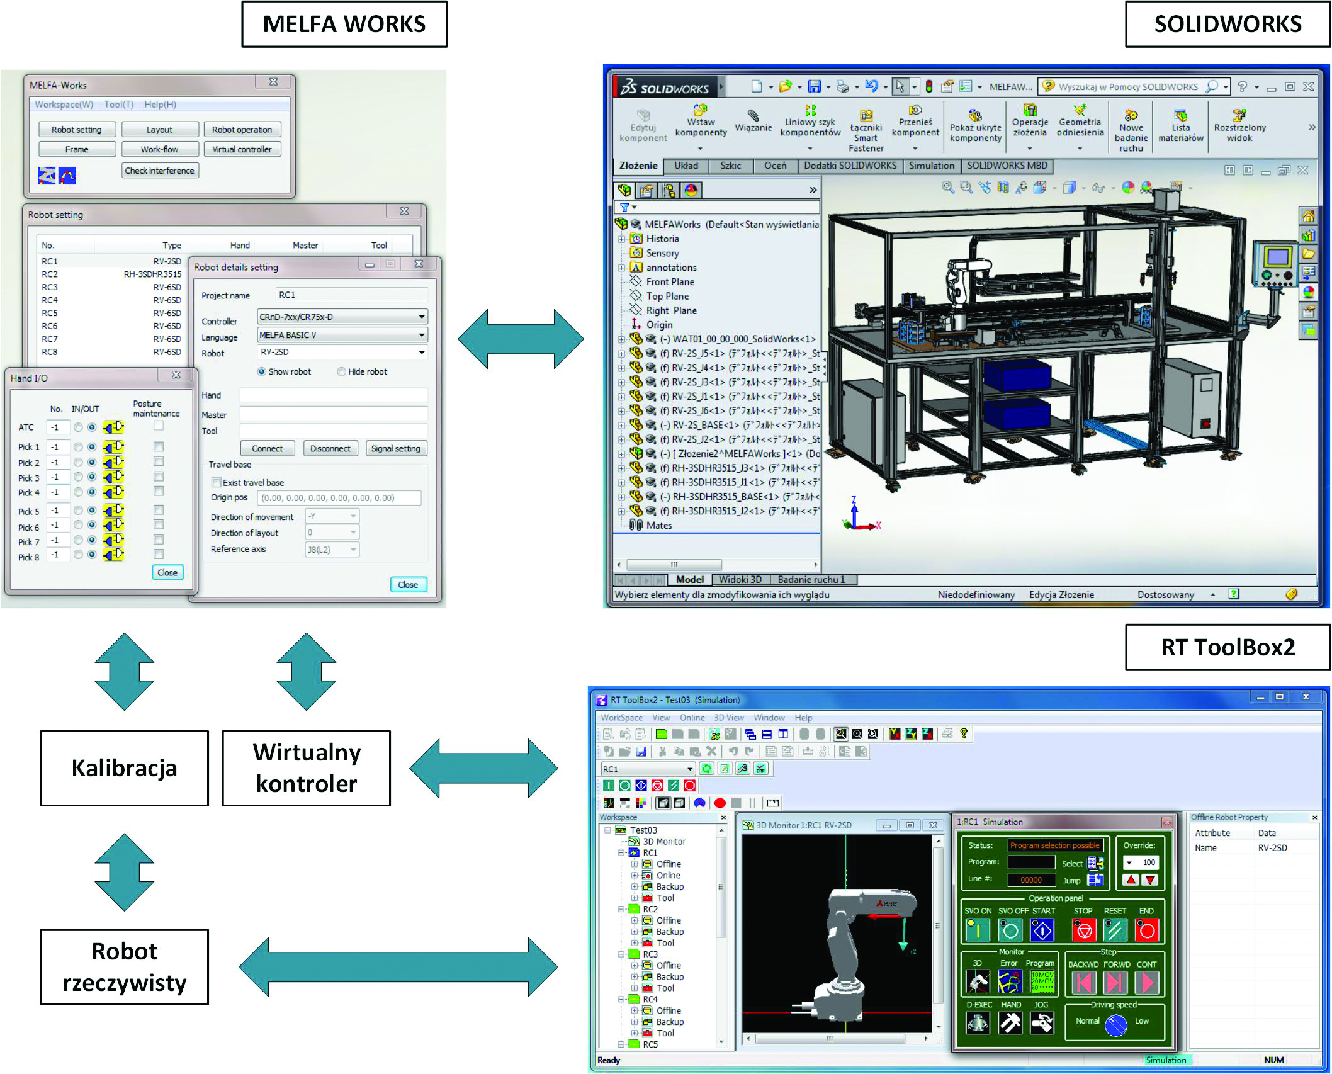
Task: Open the 3D View menu in RT ToolBox2
Action: coord(728,718)
